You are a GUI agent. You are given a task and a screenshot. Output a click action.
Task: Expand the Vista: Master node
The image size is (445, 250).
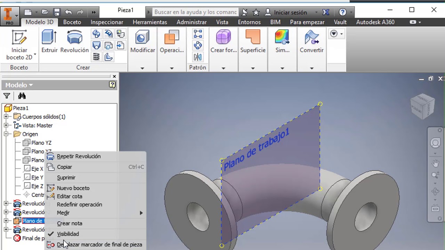click(6, 125)
